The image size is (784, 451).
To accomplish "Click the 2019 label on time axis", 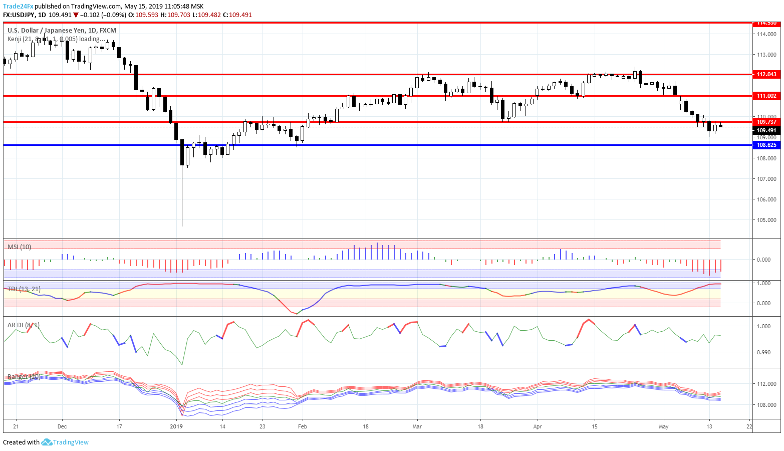I will point(176,426).
